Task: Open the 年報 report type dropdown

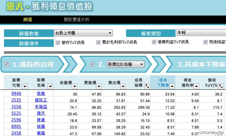Action: click(201, 33)
